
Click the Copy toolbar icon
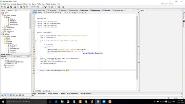point(18,7)
